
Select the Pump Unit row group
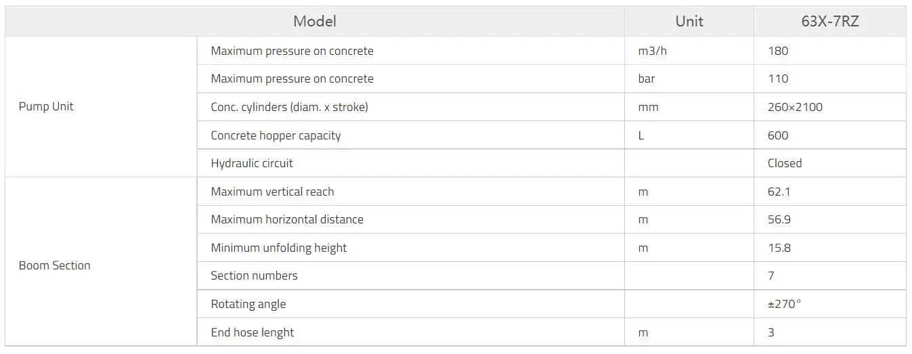coord(46,106)
